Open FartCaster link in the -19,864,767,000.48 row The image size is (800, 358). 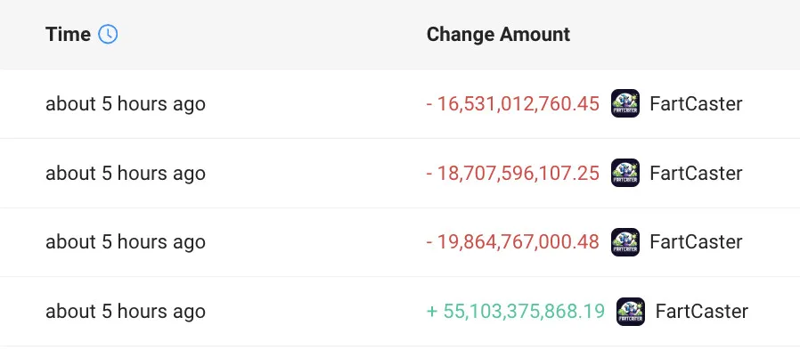[x=696, y=242]
